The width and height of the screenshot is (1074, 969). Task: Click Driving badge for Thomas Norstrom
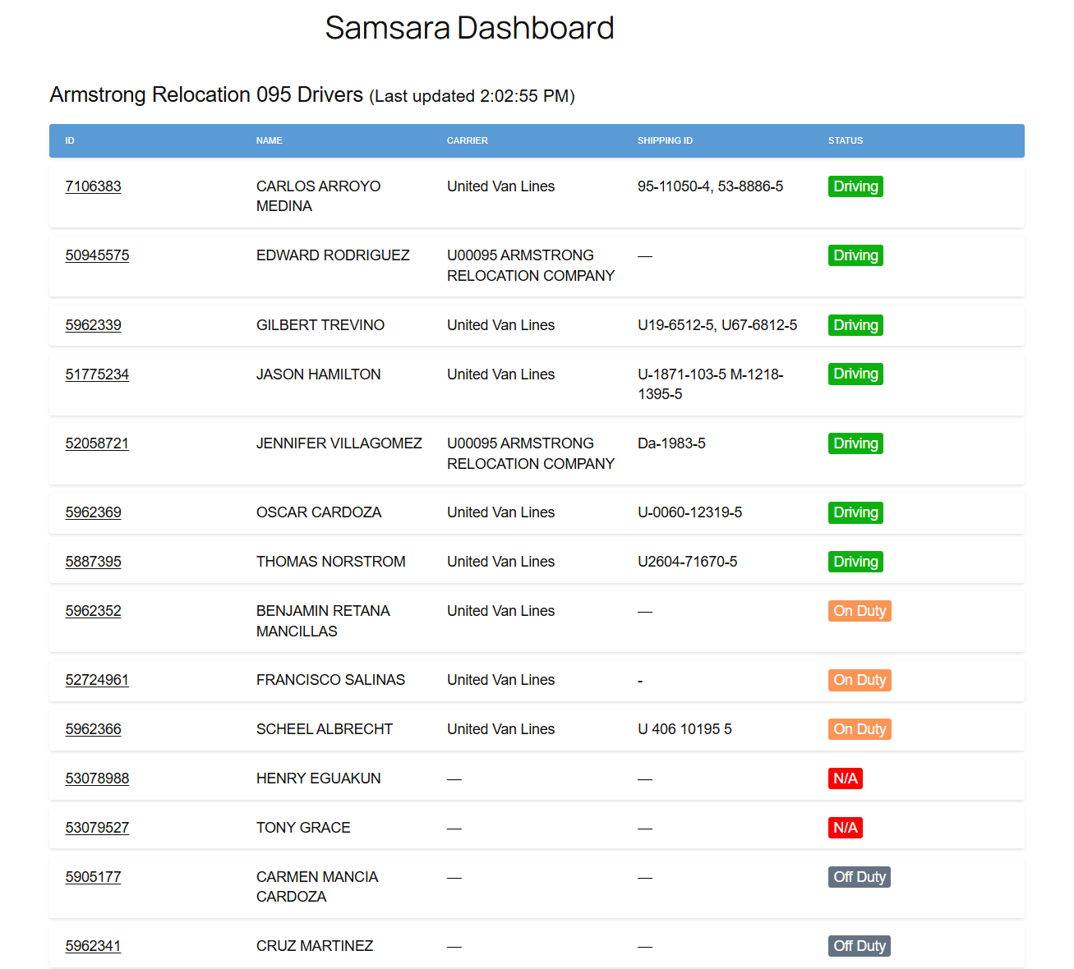pyautogui.click(x=855, y=562)
